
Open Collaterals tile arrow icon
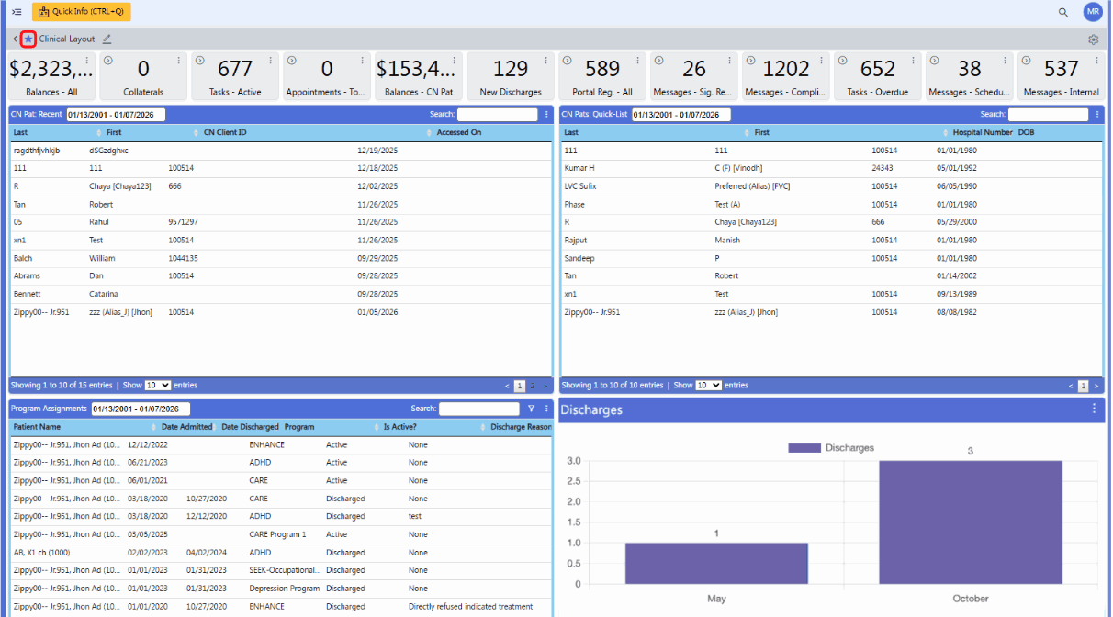(107, 61)
